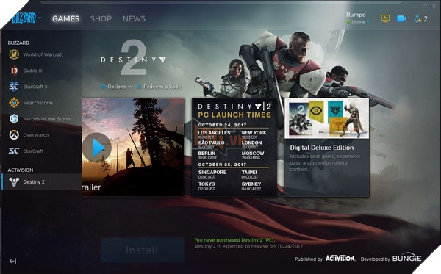Open the NEWS tab
Image resolution: width=441 pixels, height=274 pixels.
(x=134, y=19)
